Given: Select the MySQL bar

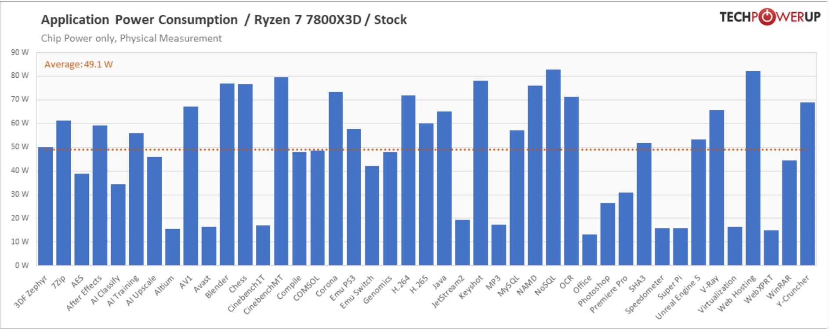Looking at the screenshot, I should [517, 198].
